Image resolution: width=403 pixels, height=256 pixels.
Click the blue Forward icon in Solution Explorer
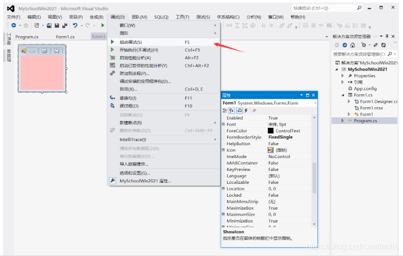point(345,45)
